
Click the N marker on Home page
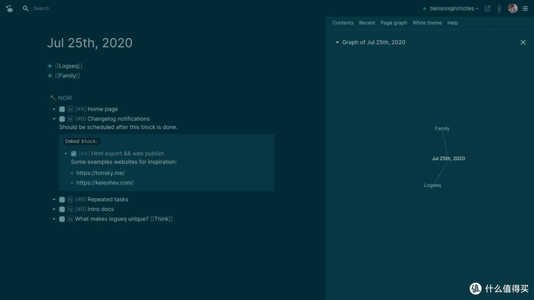(x=70, y=109)
